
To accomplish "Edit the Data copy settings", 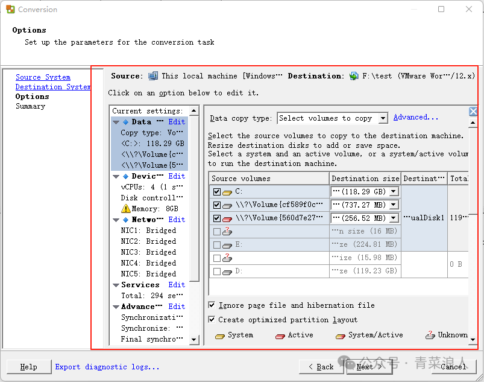I will click(x=177, y=122).
